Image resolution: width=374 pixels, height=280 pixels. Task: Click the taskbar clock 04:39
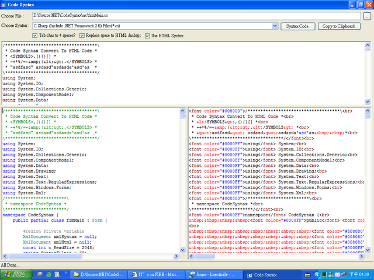(359, 275)
